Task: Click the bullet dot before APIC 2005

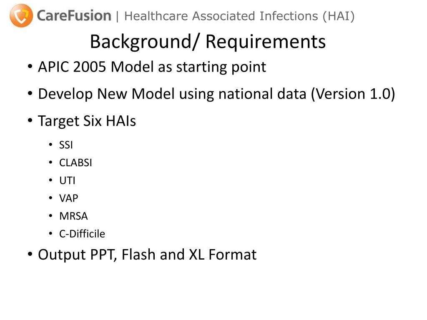Action: pos(30,66)
